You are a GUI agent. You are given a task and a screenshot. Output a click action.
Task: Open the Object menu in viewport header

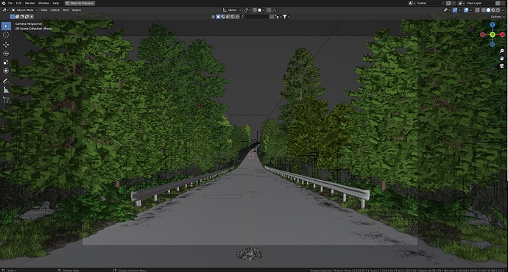(77, 10)
